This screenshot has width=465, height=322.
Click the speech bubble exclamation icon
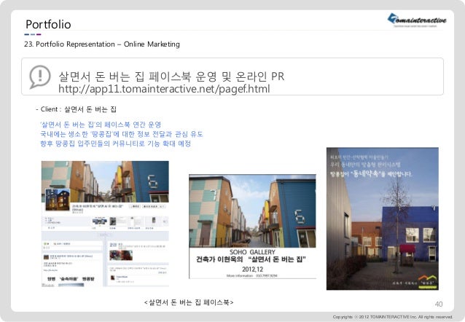coord(40,76)
